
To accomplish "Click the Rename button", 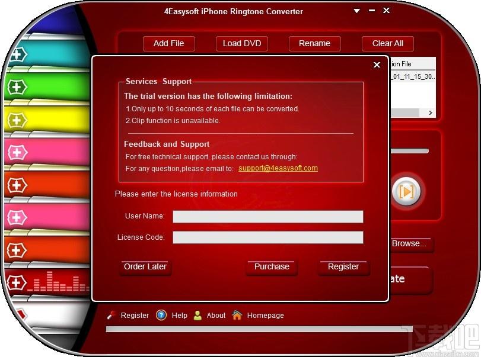I will coord(314,43).
